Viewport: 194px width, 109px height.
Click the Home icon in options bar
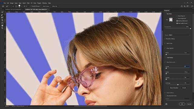click(x=3, y=6)
